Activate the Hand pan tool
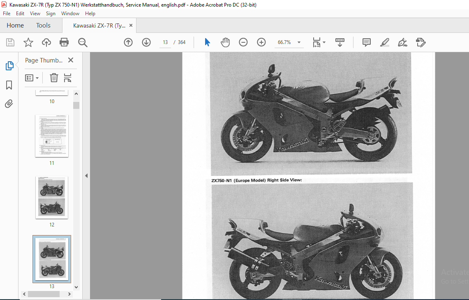Screen dimensions: 469x300 (225, 42)
